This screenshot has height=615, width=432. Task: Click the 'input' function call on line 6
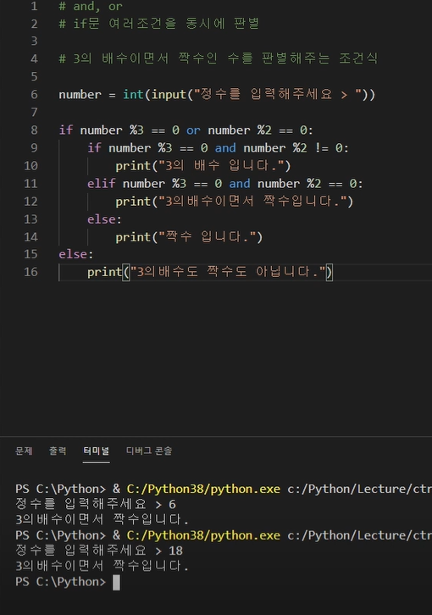(169, 95)
